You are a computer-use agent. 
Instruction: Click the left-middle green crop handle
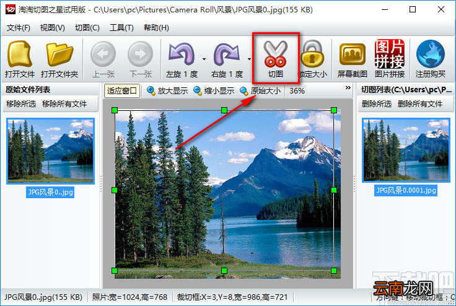click(x=115, y=190)
